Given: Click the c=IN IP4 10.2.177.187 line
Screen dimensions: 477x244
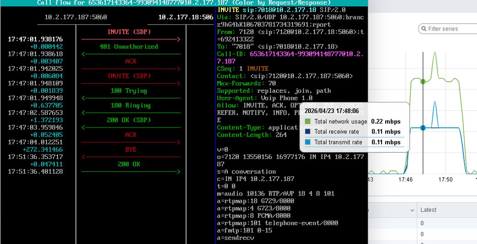Looking at the screenshot, I should tap(256, 179).
